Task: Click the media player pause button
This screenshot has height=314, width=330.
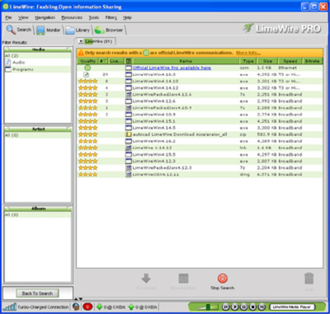Action: pyautogui.click(x=244, y=307)
